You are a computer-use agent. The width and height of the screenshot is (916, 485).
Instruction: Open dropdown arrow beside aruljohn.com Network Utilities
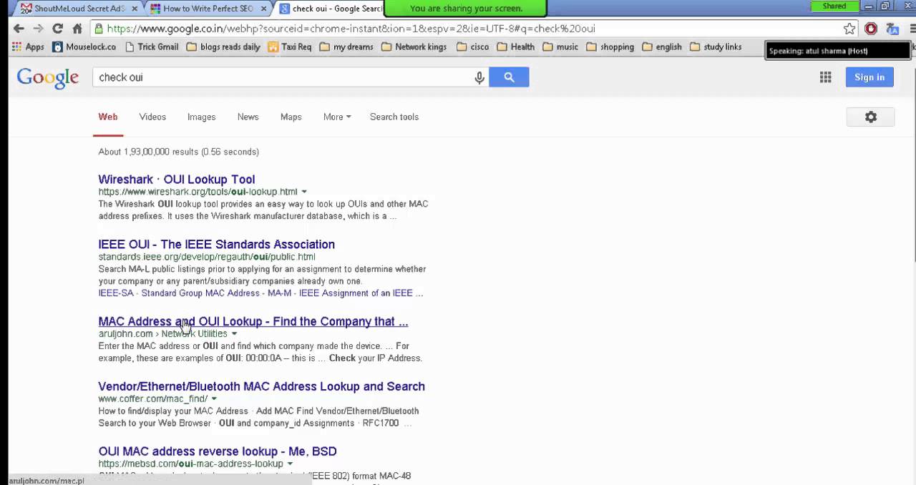pyautogui.click(x=234, y=334)
